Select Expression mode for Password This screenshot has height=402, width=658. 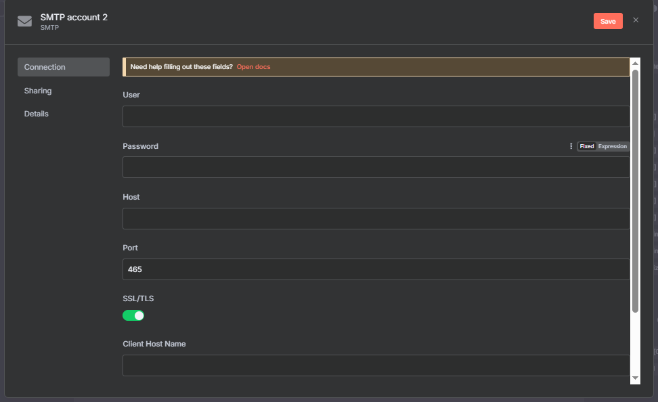612,146
